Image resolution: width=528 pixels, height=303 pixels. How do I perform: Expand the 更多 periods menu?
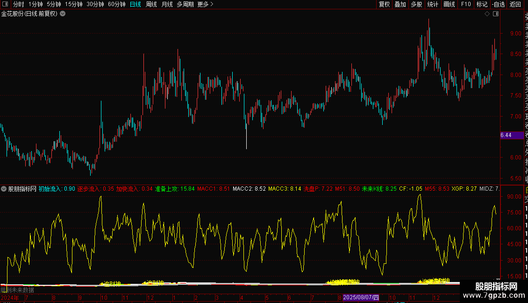206,4
